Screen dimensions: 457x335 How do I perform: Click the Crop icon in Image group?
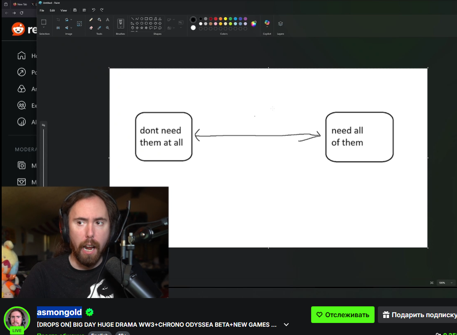tap(58, 20)
